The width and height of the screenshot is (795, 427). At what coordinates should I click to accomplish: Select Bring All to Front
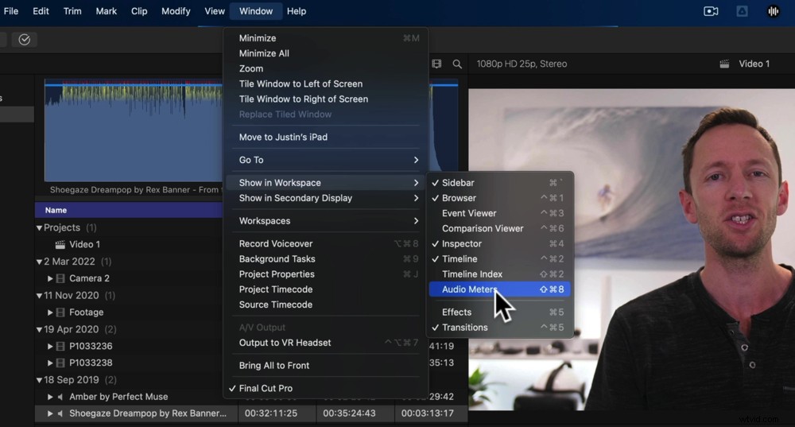click(325, 365)
